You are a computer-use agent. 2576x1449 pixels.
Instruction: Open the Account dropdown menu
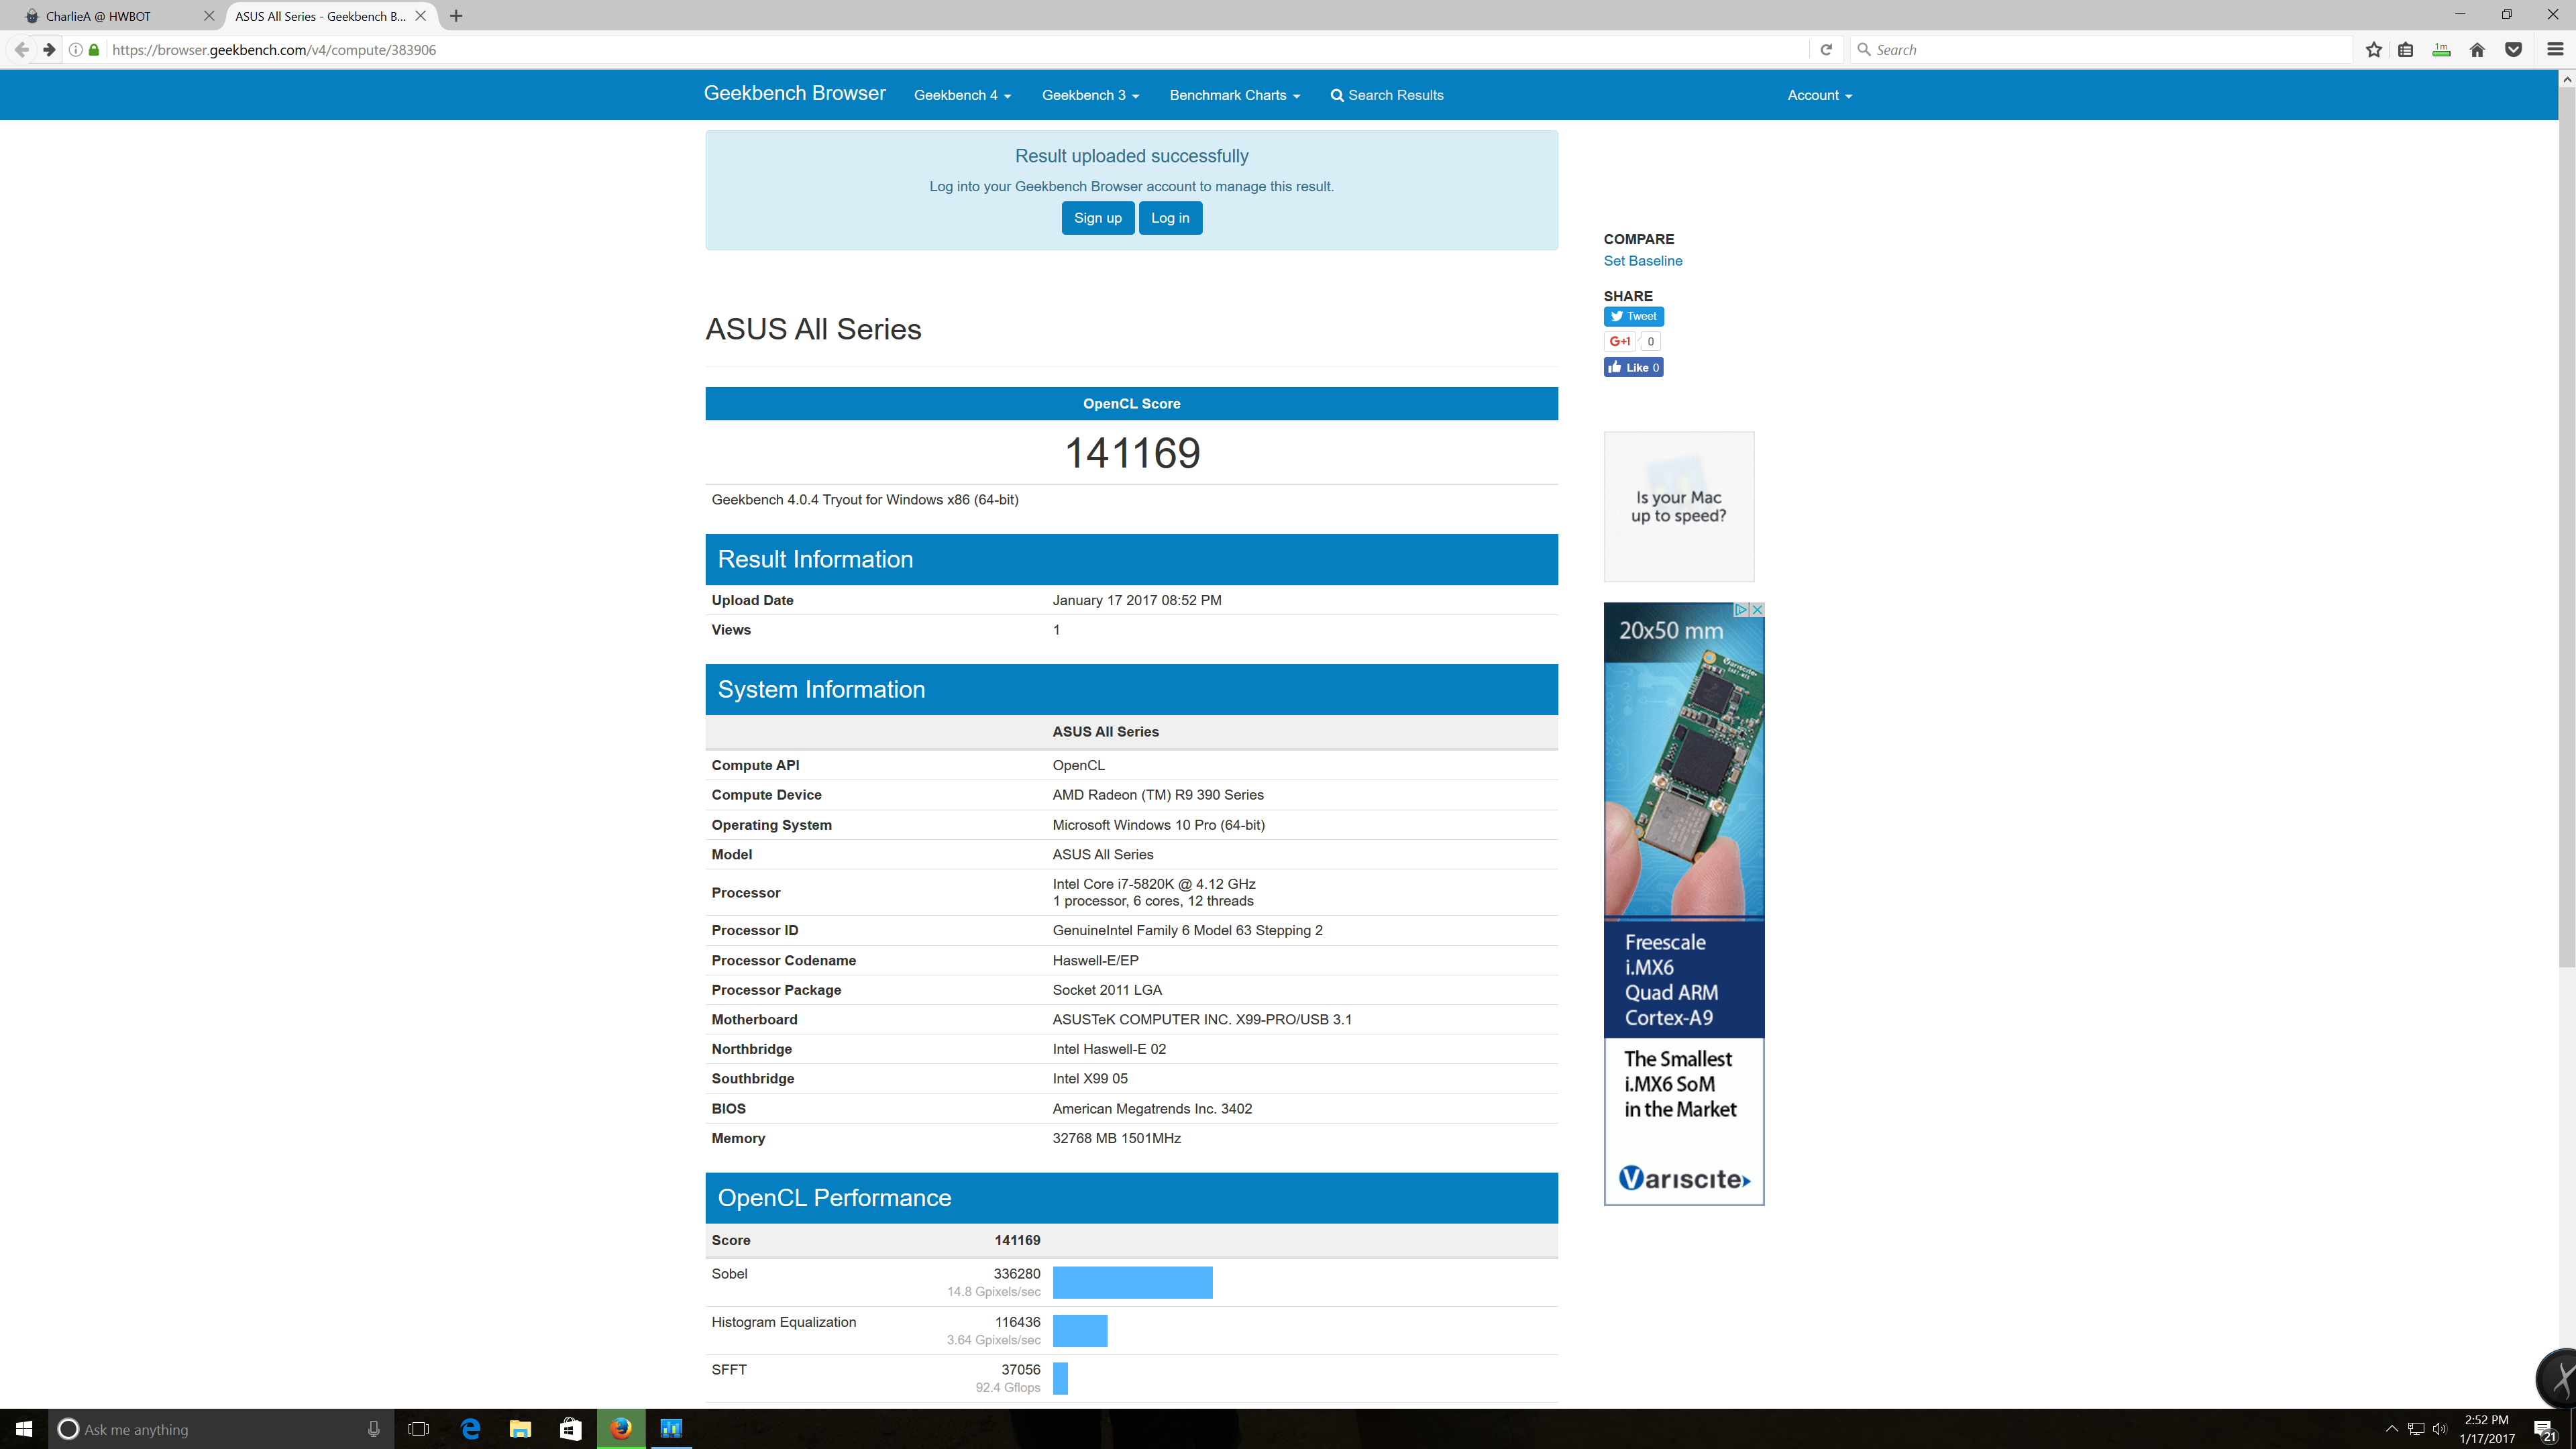1819,95
